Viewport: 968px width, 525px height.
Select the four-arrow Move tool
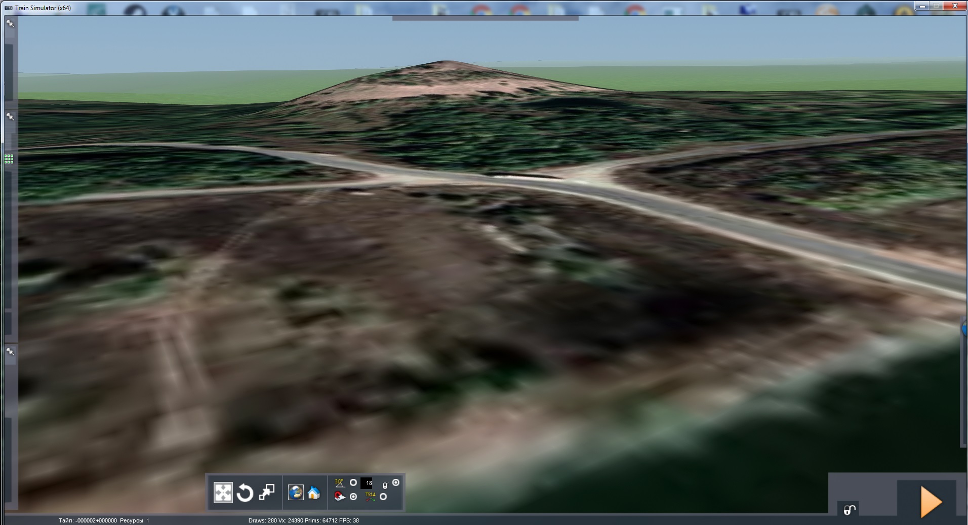point(223,492)
